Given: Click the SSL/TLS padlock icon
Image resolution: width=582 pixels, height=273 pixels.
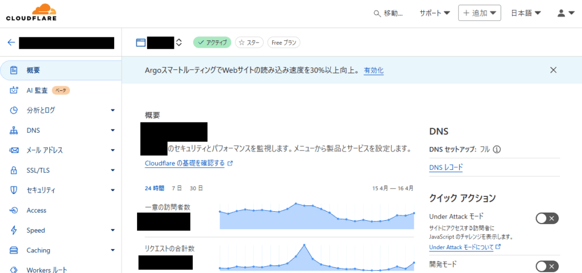Looking at the screenshot, I should 14,170.
